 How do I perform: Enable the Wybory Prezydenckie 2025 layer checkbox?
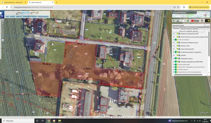click(x=176, y=34)
